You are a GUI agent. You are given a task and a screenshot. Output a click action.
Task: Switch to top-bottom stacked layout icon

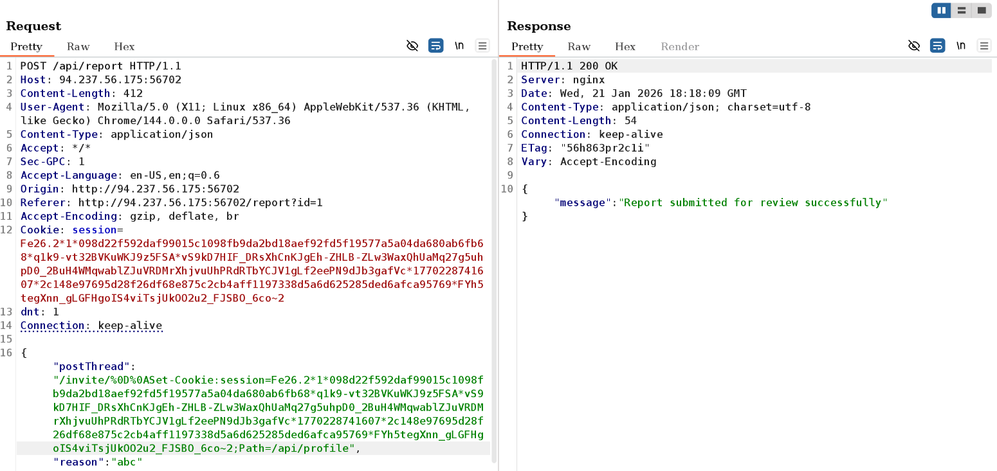pos(962,10)
